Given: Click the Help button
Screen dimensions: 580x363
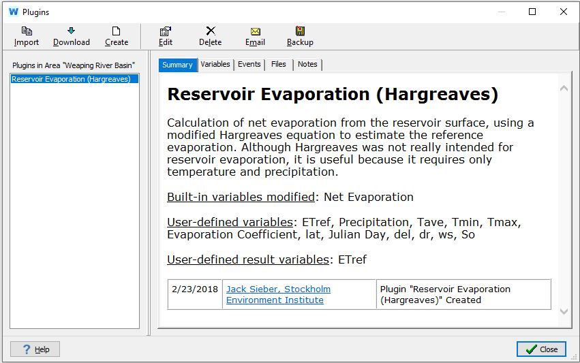Looking at the screenshot, I should [x=35, y=349].
